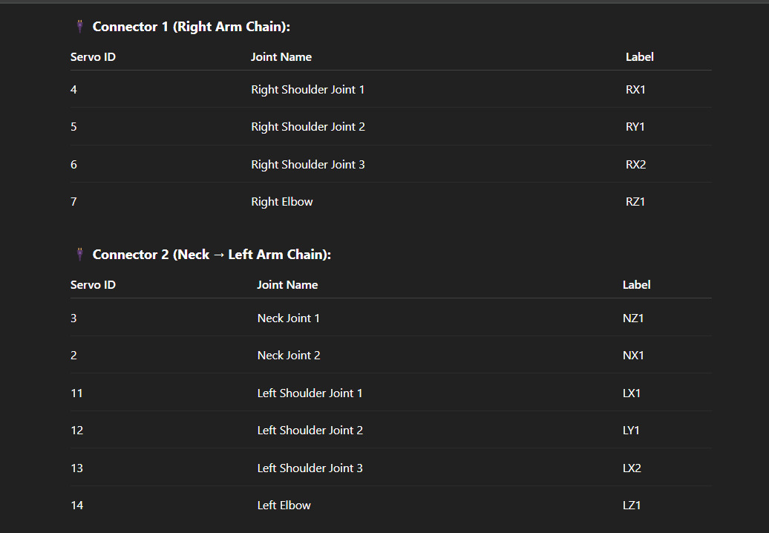This screenshot has height=533, width=769.
Task: Select the Left Shoulder Joint 1 cell
Action: point(310,393)
